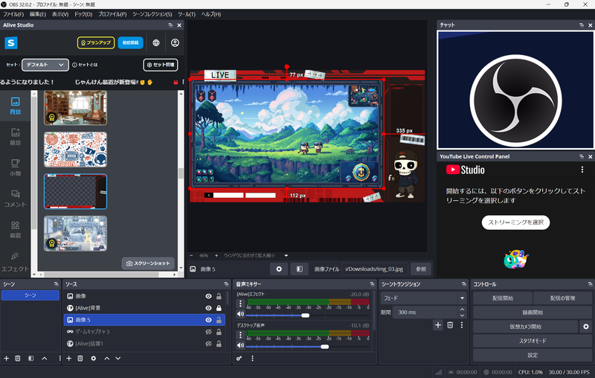Select the コメント category in the sidebar

tap(15, 199)
